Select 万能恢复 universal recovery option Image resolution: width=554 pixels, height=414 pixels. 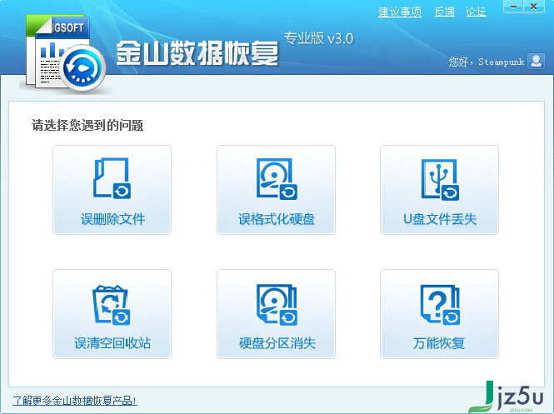439,314
